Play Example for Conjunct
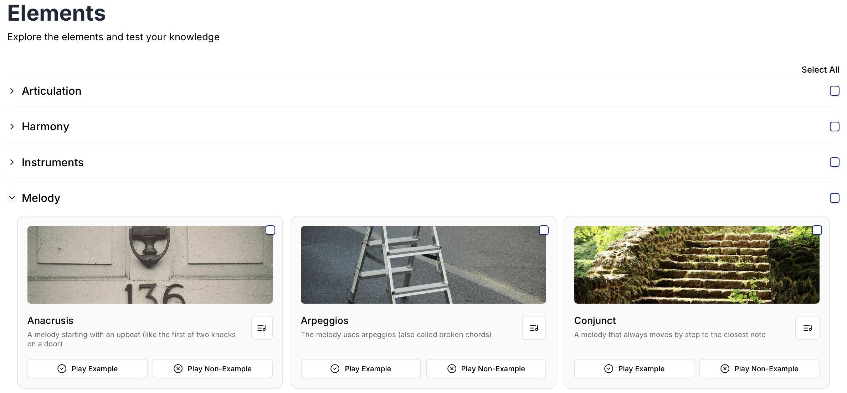The width and height of the screenshot is (847, 393). pyautogui.click(x=634, y=368)
